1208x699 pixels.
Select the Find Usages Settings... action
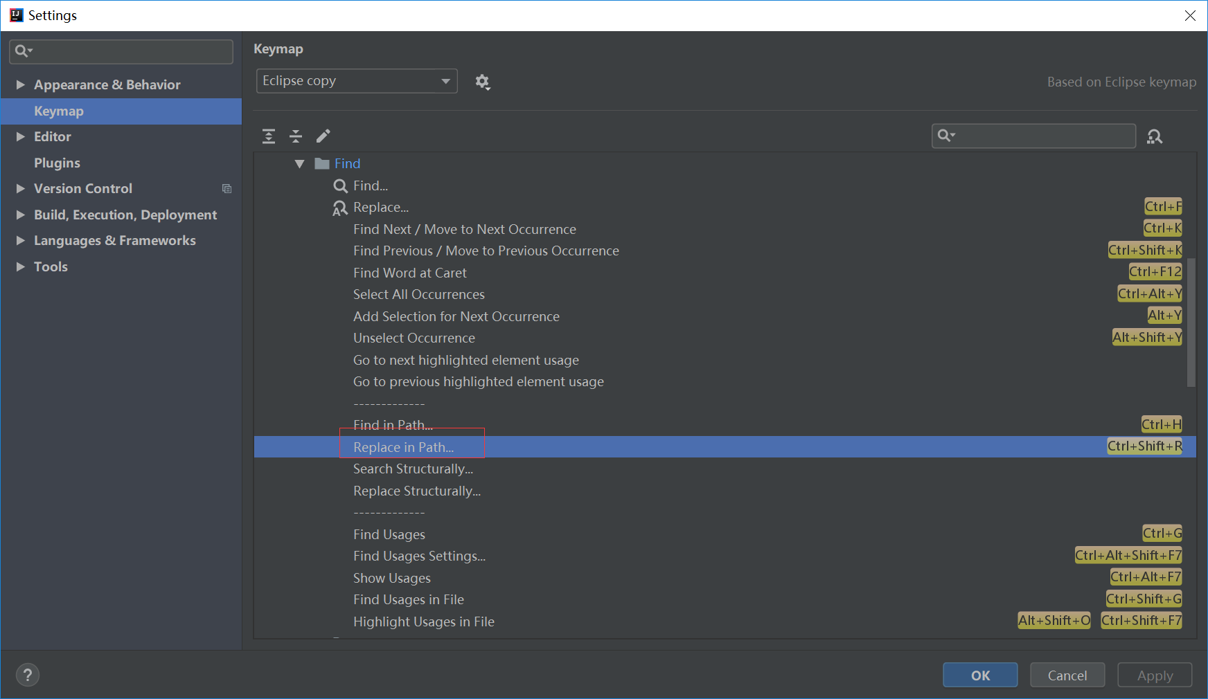point(725,556)
